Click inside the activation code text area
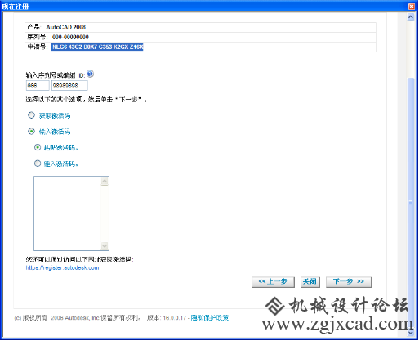 pos(67,213)
